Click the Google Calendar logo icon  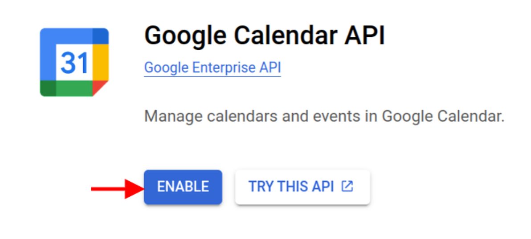(74, 62)
